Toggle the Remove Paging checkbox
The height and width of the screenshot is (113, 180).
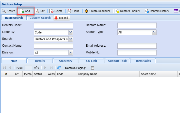[92, 68]
